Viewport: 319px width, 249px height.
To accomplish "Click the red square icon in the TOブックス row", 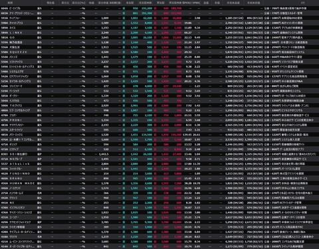I will [x=155, y=106].
